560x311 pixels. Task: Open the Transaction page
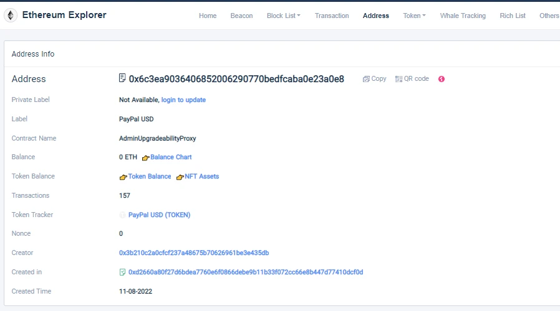tap(332, 16)
